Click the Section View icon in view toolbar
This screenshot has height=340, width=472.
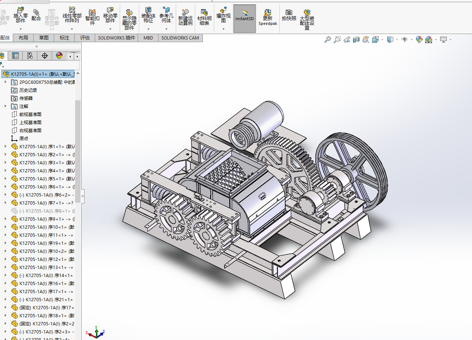pos(356,40)
